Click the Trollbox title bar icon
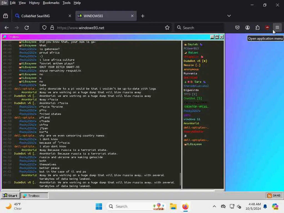284x213 pixels. click(4, 37)
